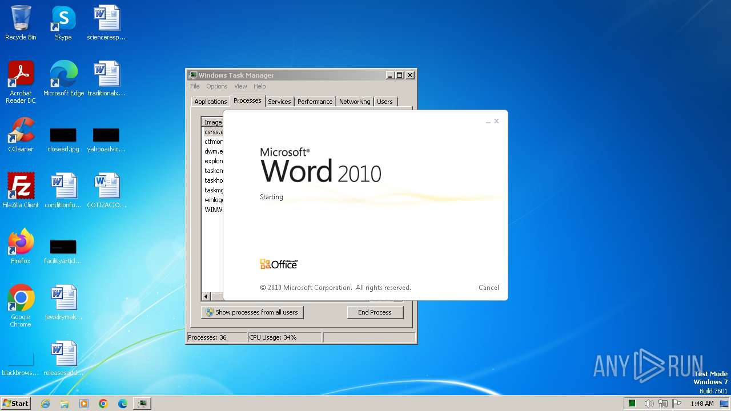The width and height of the screenshot is (731, 411).
Task: Select the conditionfu Word document icon
Action: pos(63,191)
